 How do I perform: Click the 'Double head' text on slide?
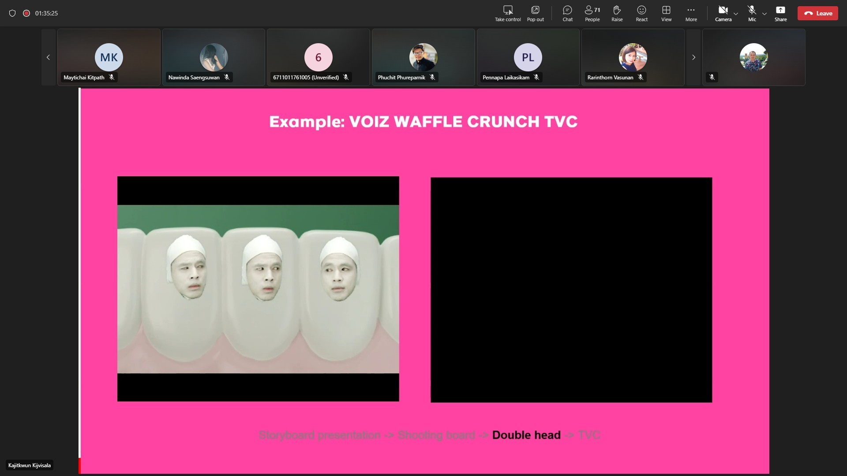[526, 435]
